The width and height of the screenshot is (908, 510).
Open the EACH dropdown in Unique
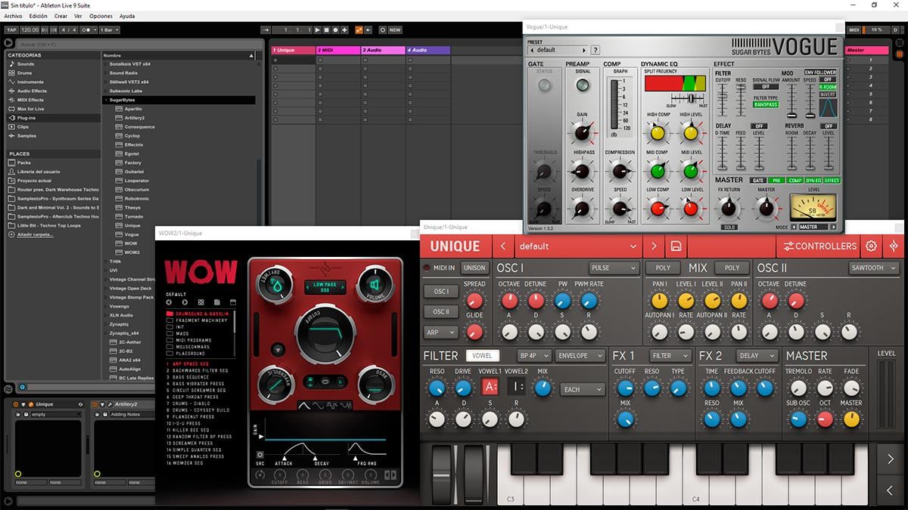coord(583,390)
